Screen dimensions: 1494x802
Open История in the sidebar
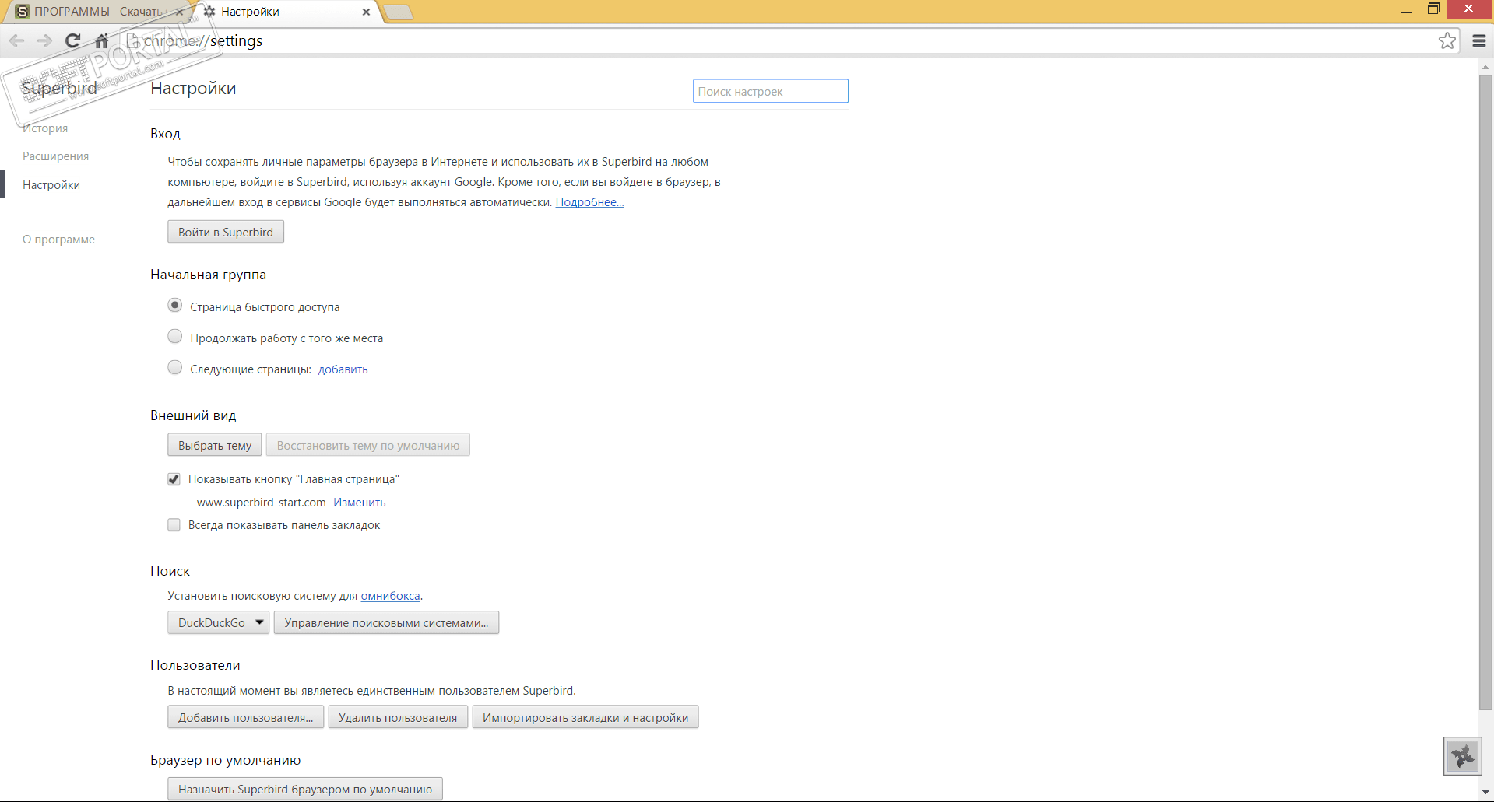pos(45,128)
